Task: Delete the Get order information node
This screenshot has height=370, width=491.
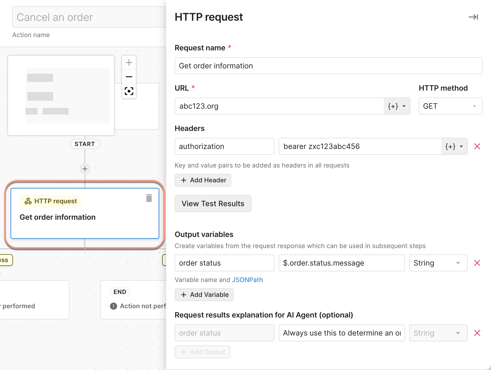Action: click(149, 198)
